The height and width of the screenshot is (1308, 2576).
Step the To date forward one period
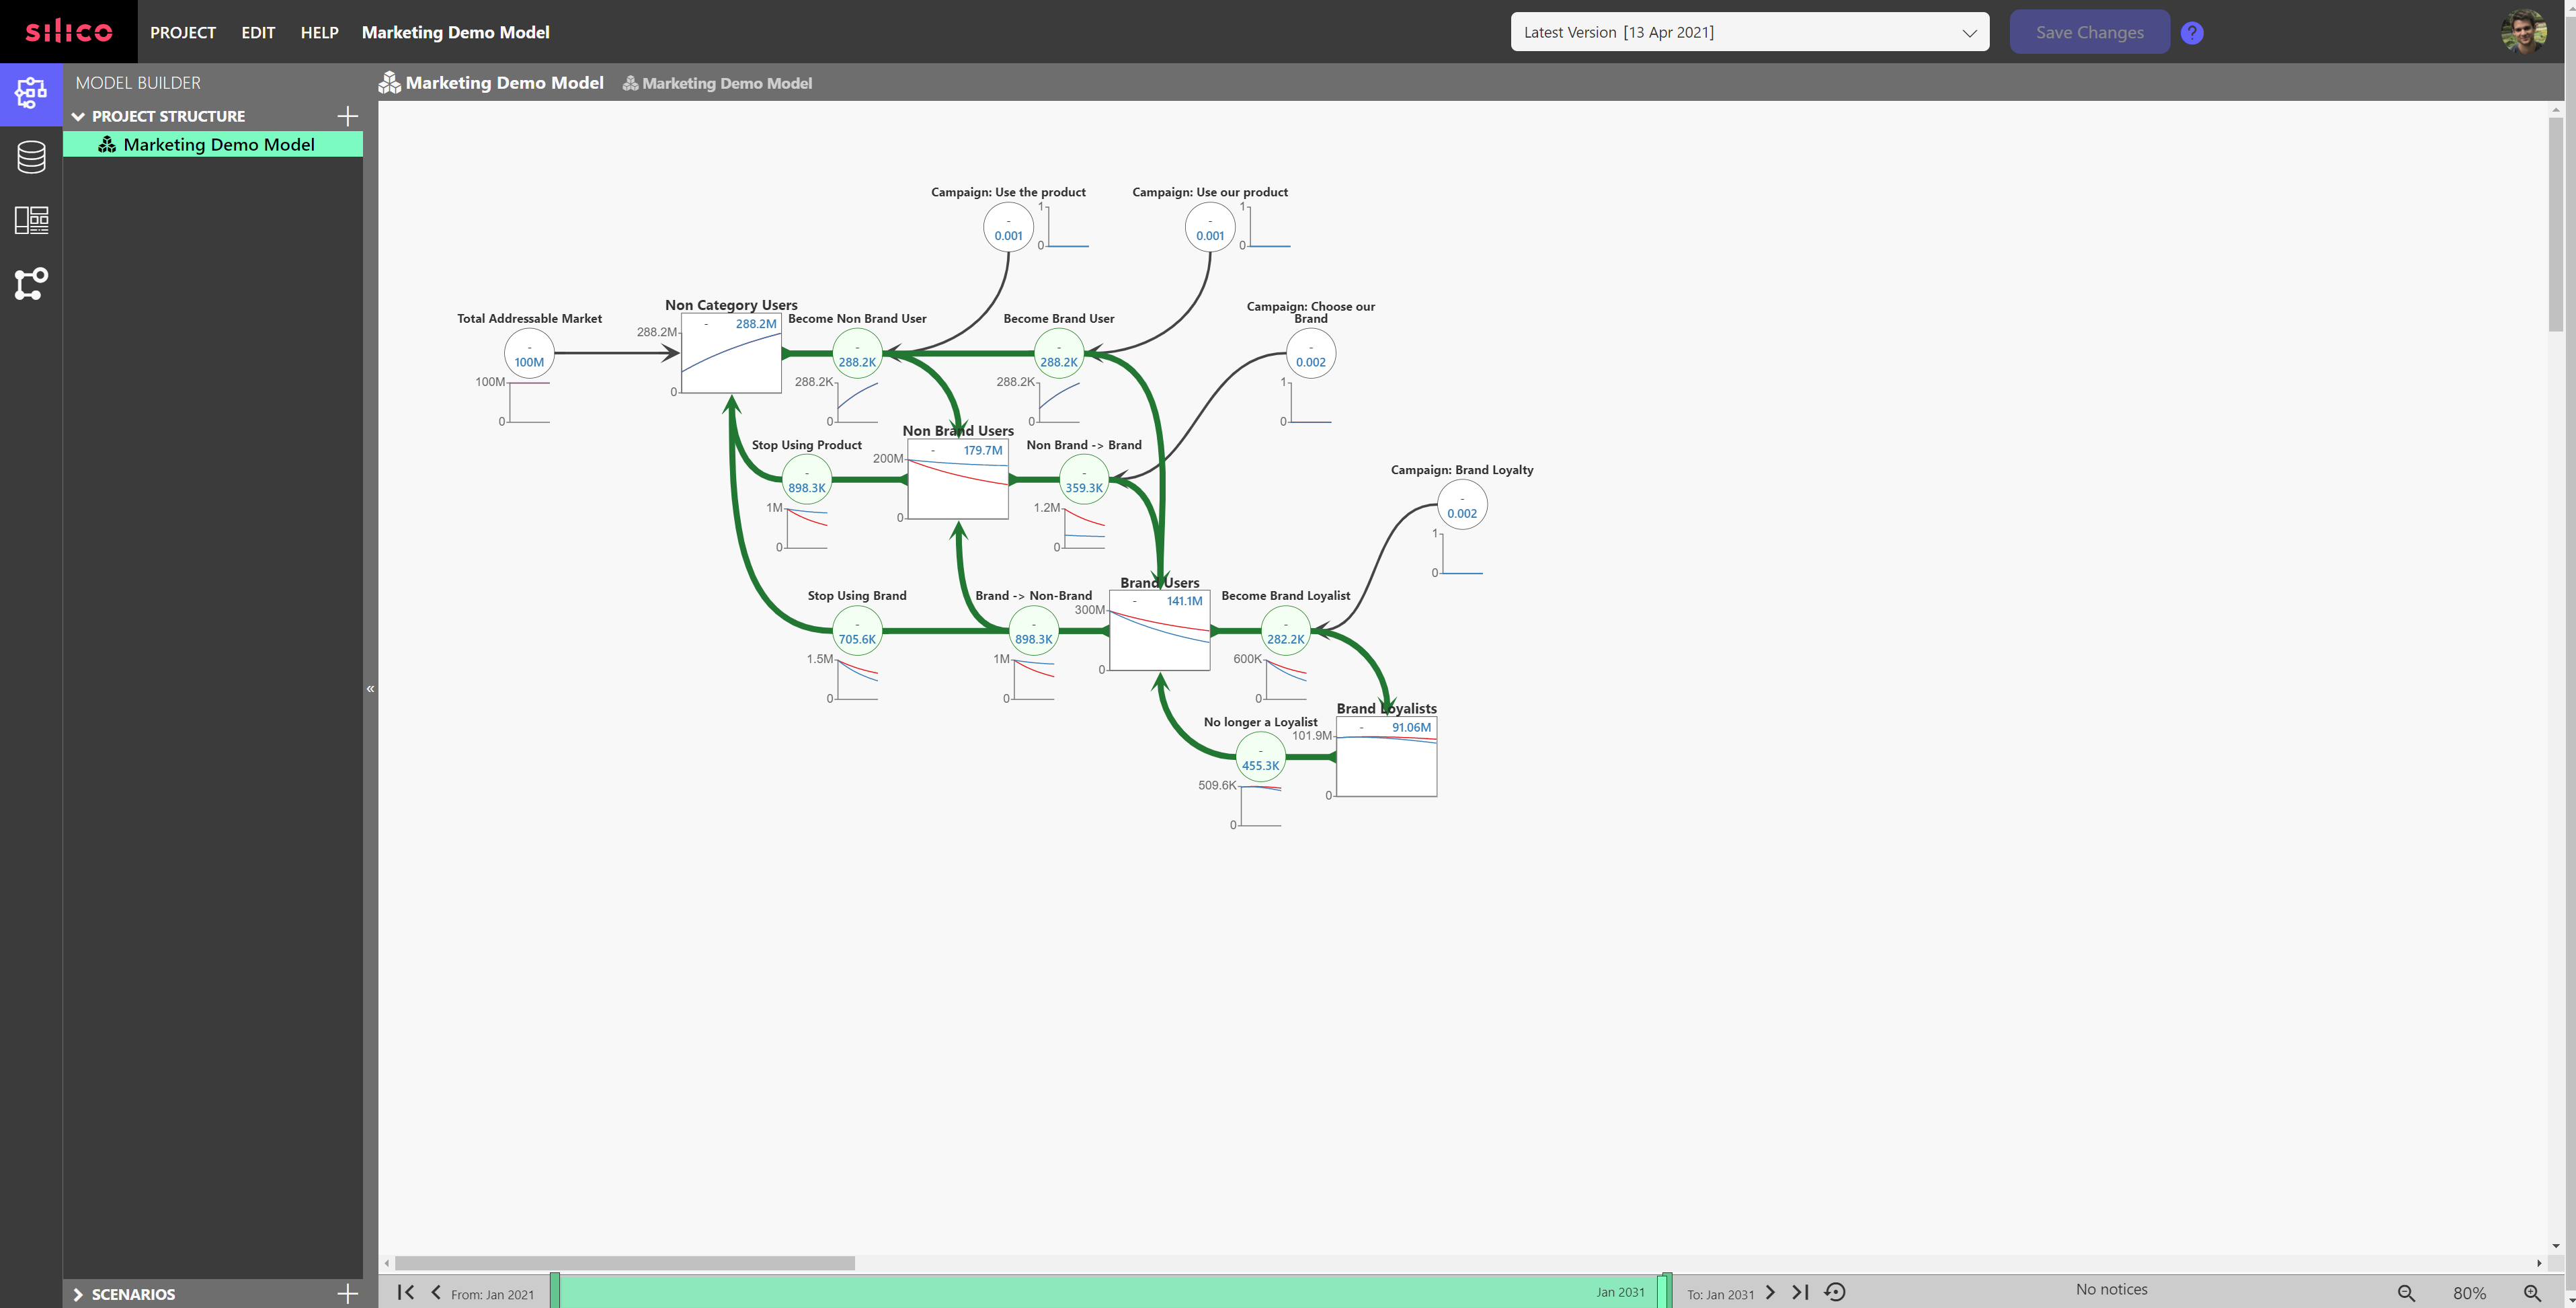point(1770,1293)
